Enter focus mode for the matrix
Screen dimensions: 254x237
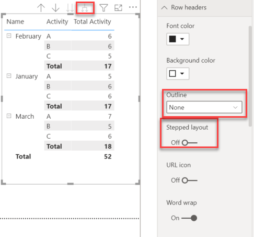pos(118,8)
